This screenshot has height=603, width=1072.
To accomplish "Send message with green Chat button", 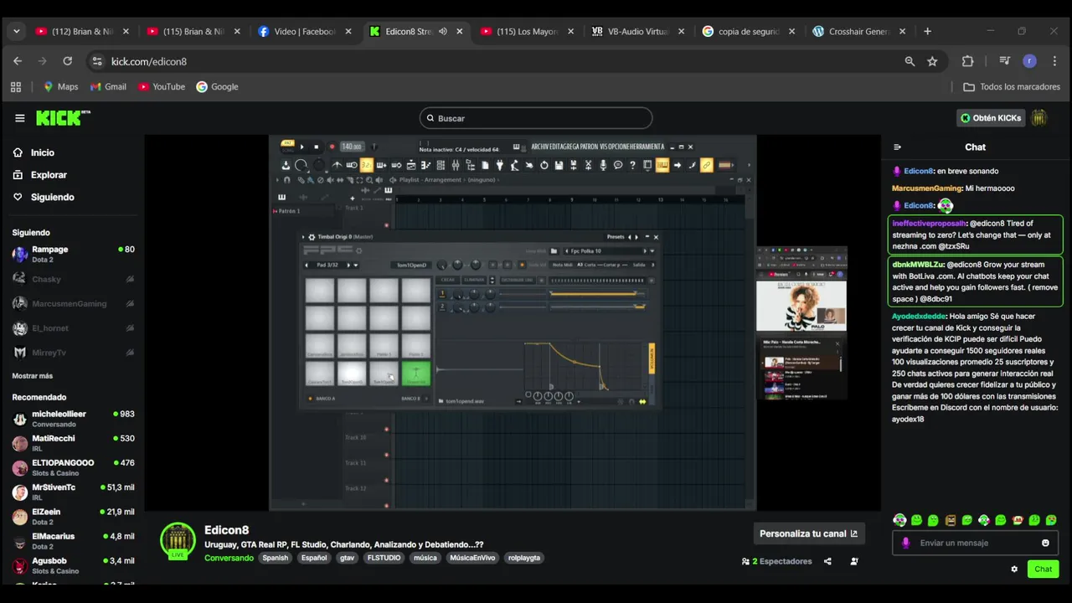I will (x=1043, y=569).
